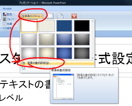Select the solid cream background style
Viewport: 132px width, 106px height.
pyautogui.click(x=46, y=26)
